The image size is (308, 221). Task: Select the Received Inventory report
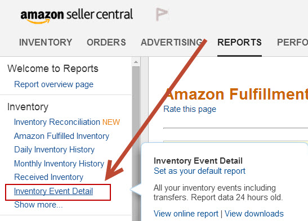(x=49, y=177)
